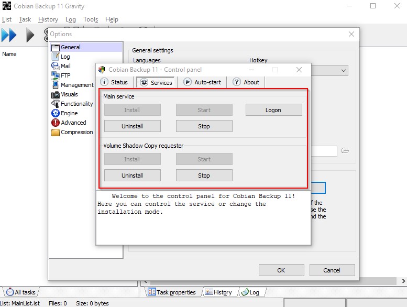Open the Engine settings gear icon

pos(56,113)
